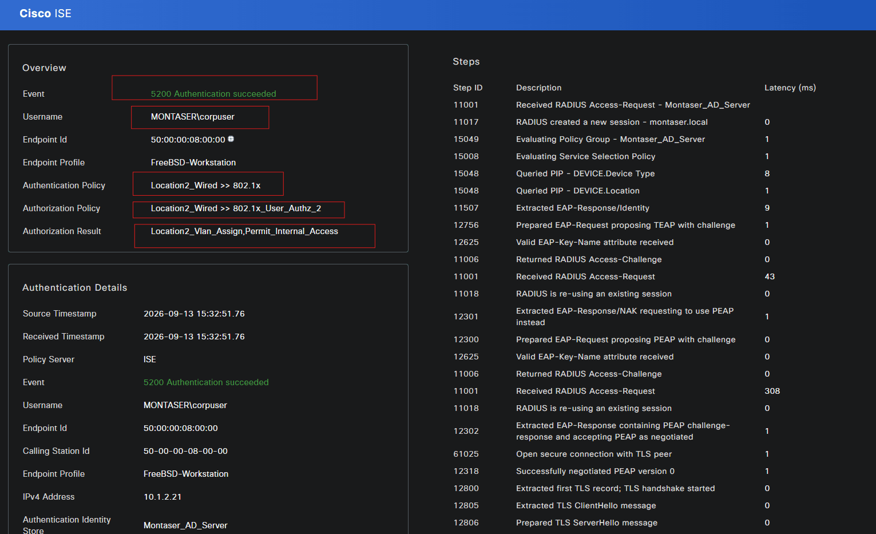Click the Source Timestamp value
876x534 pixels.
[194, 314]
